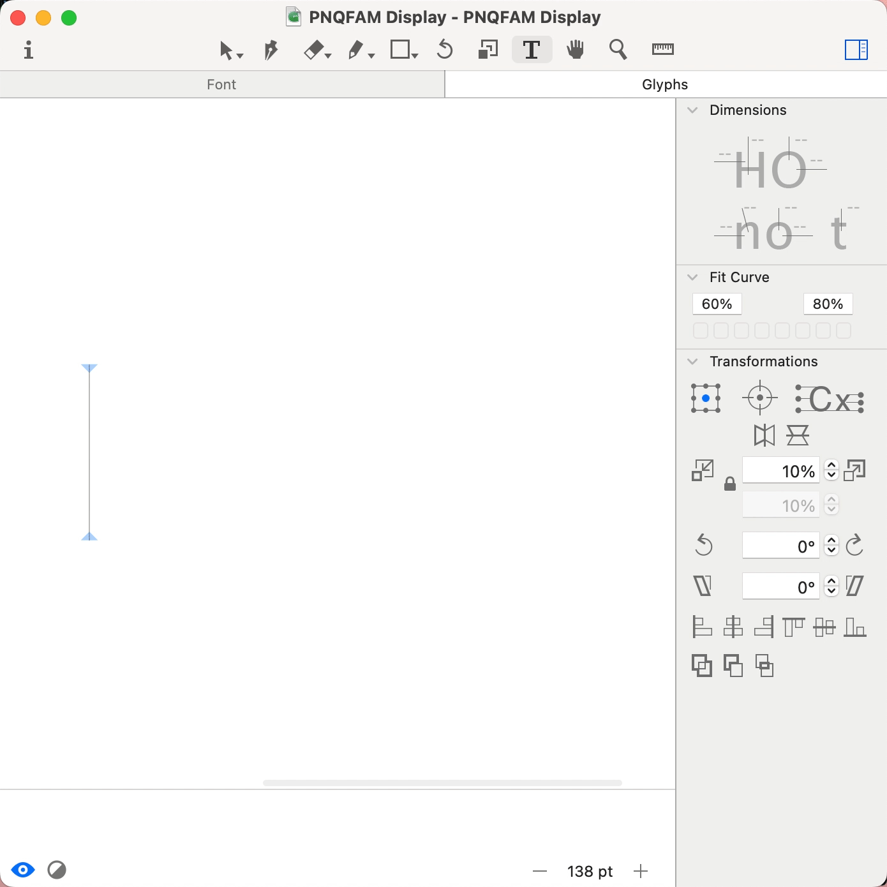Switch to the Font tab
887x887 pixels.
222,84
